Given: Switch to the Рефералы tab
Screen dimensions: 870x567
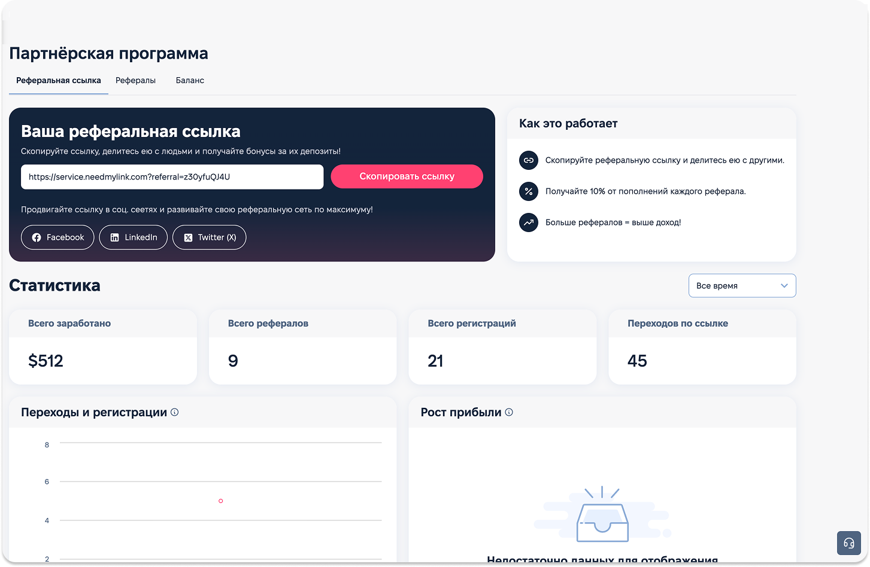Looking at the screenshot, I should tap(135, 80).
